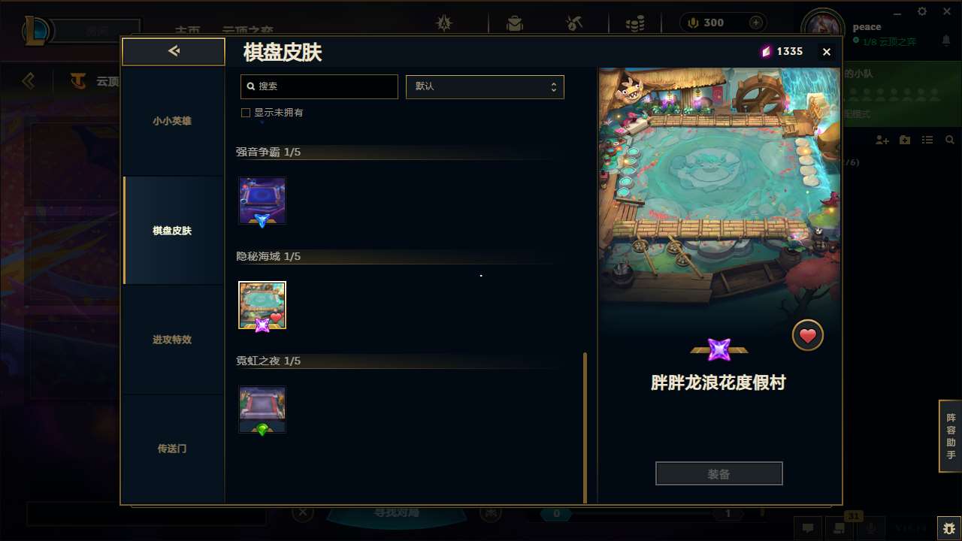Click the 搜索 search field
The height and width of the screenshot is (541, 962).
319,86
